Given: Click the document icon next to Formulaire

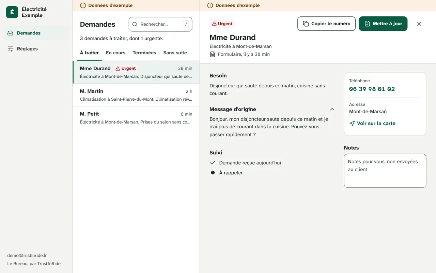Looking at the screenshot, I should 213,54.
